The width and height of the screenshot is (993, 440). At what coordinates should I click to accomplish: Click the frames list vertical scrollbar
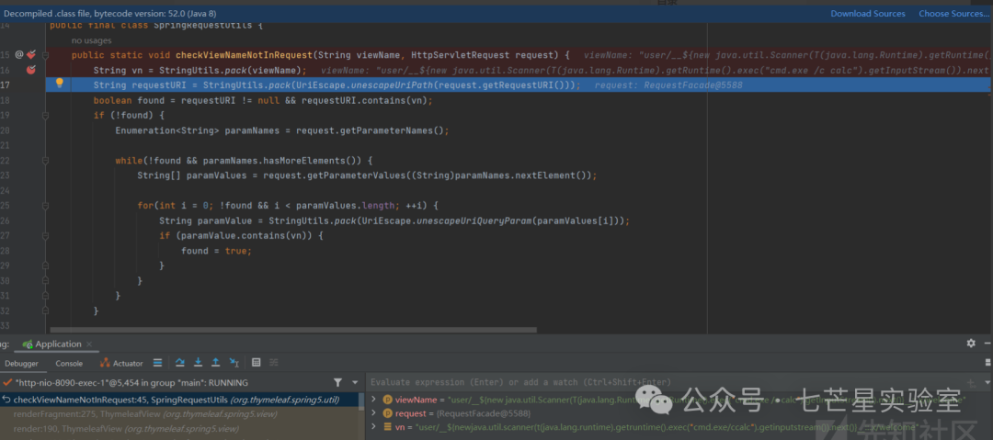coord(361,401)
